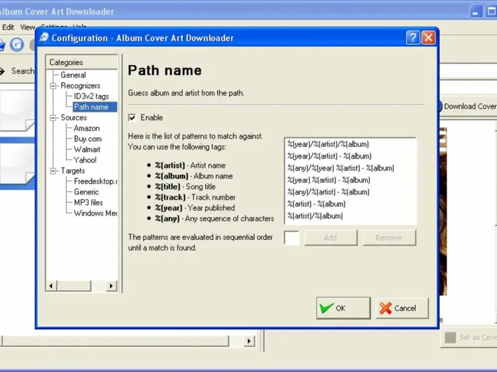The height and width of the screenshot is (372, 497).
Task: Select pattern %(year)/%(artist) - %(album)
Action: click(329, 156)
